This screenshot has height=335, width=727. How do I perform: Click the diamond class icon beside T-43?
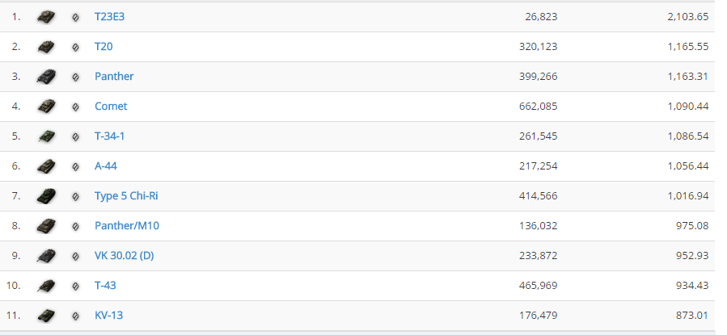click(75, 286)
